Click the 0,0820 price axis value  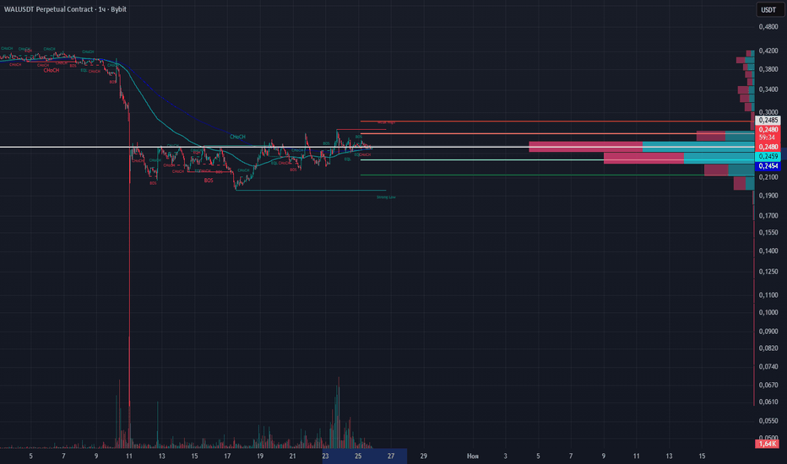[768, 348]
